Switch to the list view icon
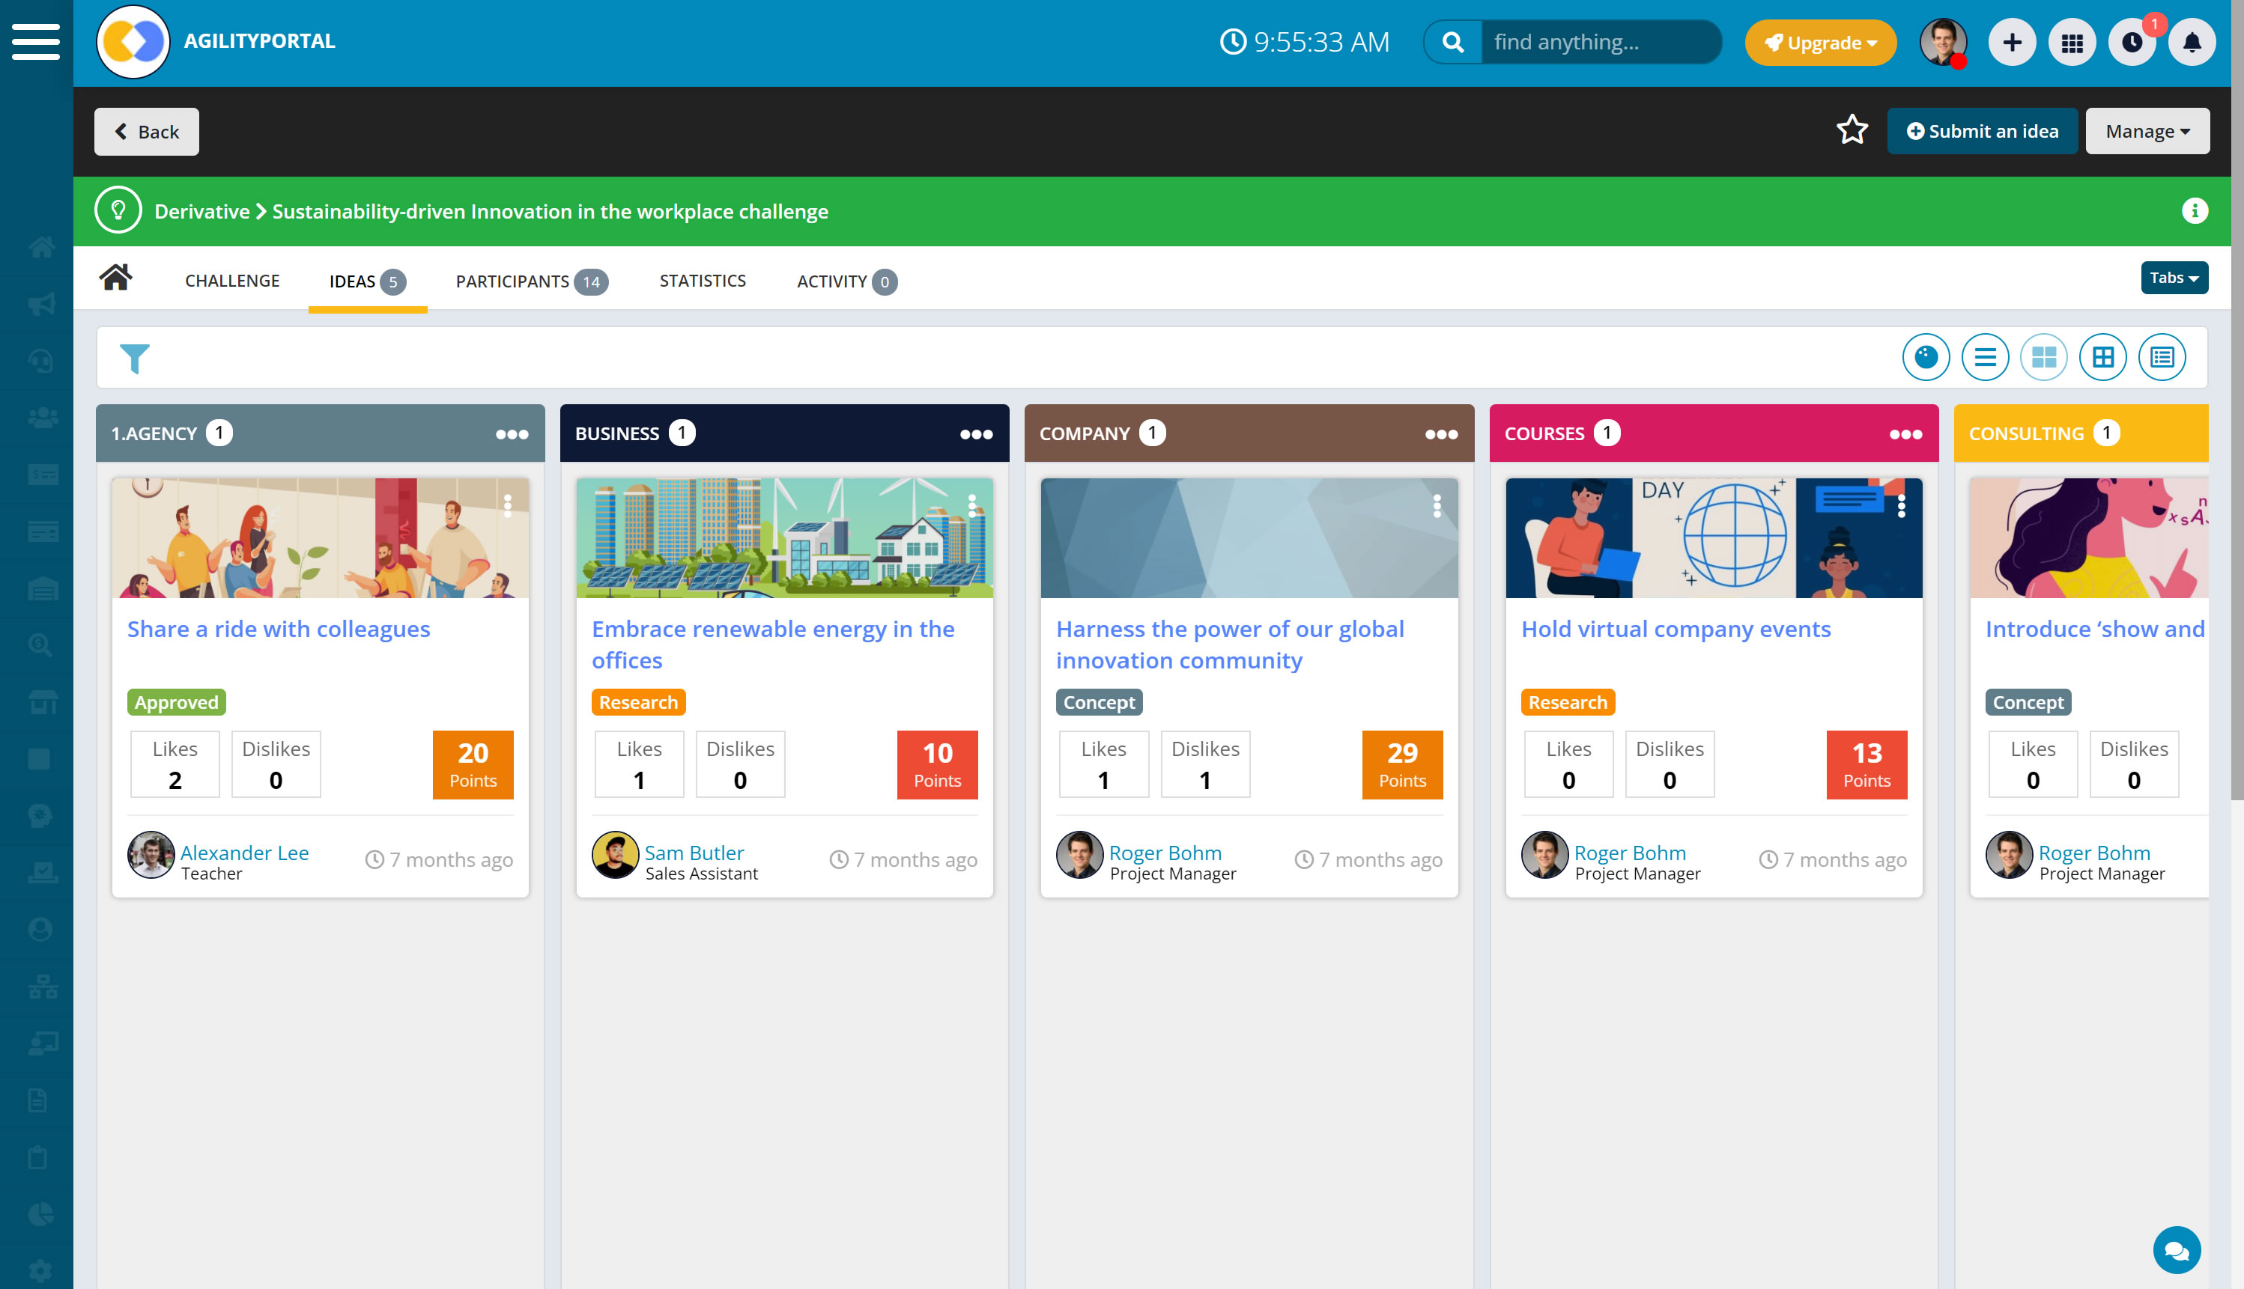The width and height of the screenshot is (2244, 1289). 1985,358
